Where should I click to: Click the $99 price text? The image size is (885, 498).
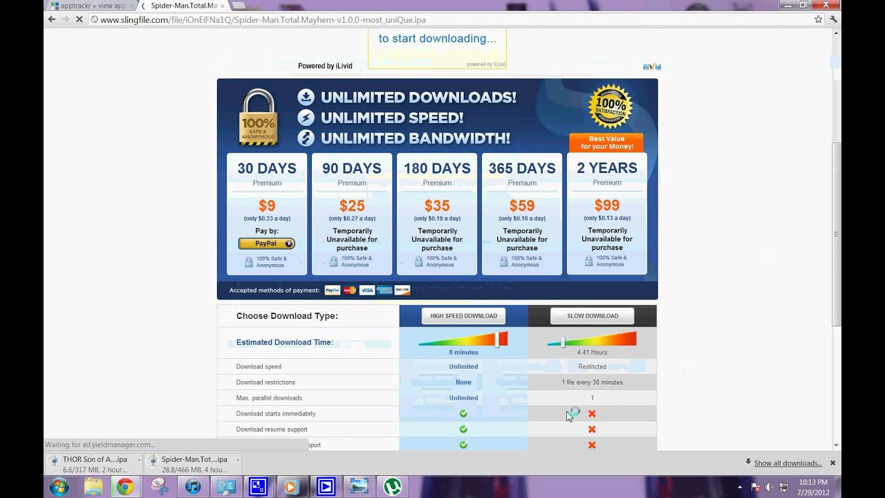[x=607, y=205]
